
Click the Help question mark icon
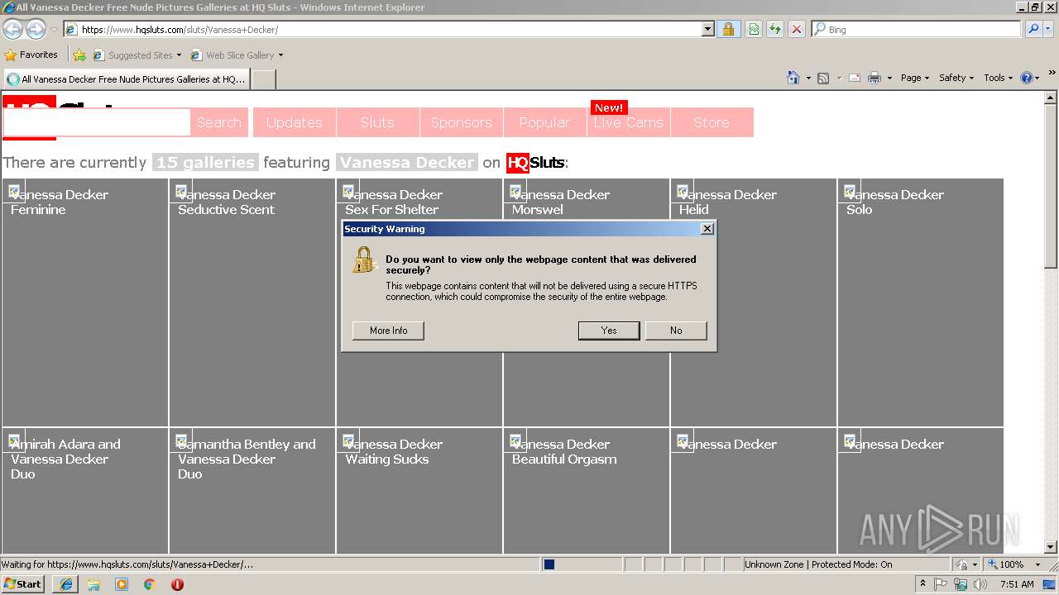coord(1027,78)
